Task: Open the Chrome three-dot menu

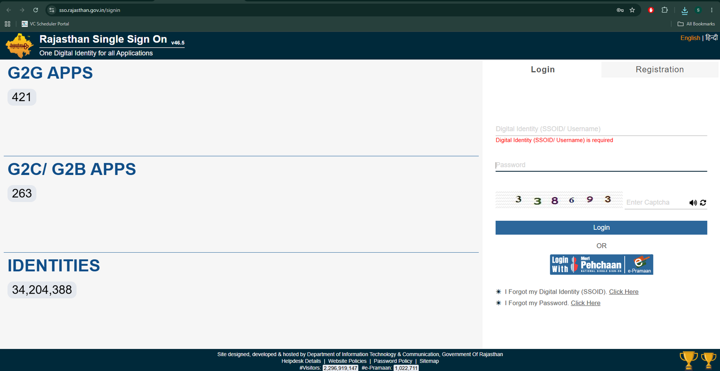Action: (x=711, y=10)
